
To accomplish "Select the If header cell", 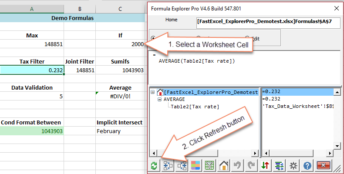I will click(120, 35).
